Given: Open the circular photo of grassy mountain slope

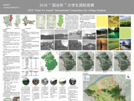Looking at the screenshot, I should point(63,82).
